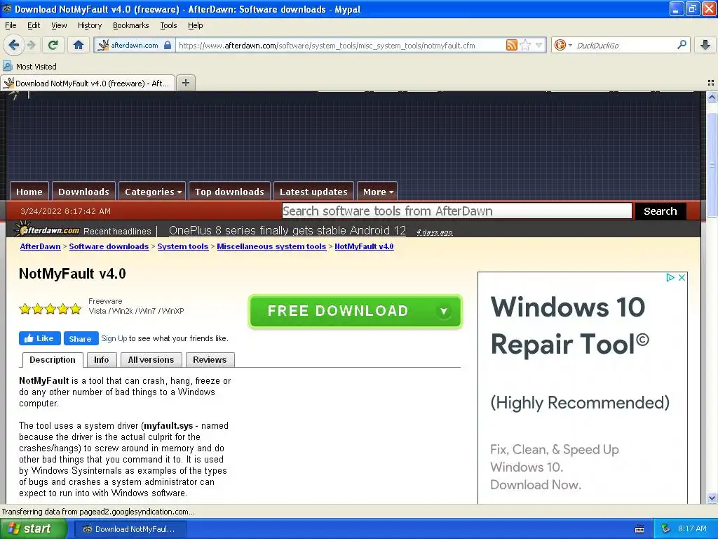Open Top downloads nav tab
Image resolution: width=718 pixels, height=539 pixels.
229,192
